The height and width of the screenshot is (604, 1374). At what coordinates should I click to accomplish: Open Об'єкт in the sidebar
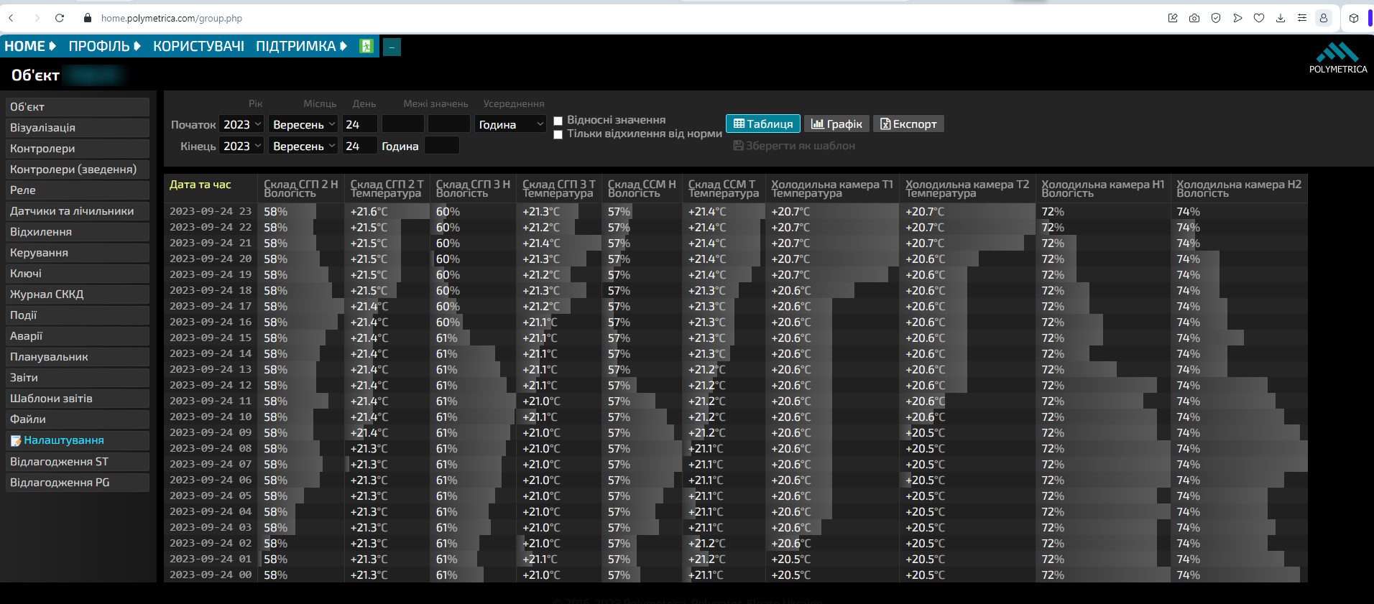click(x=78, y=107)
